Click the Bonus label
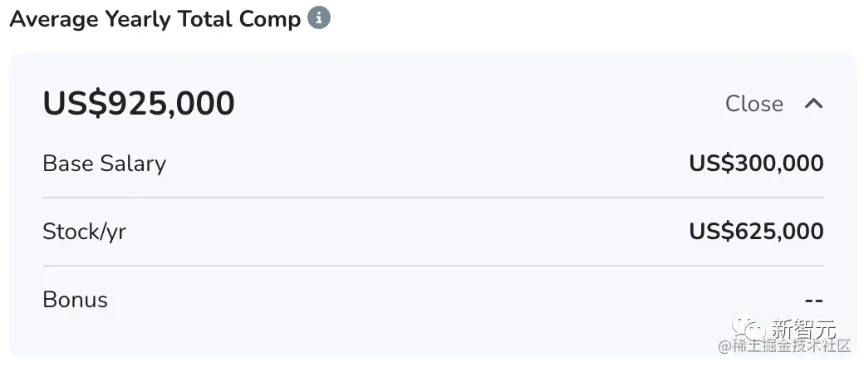 75,300
